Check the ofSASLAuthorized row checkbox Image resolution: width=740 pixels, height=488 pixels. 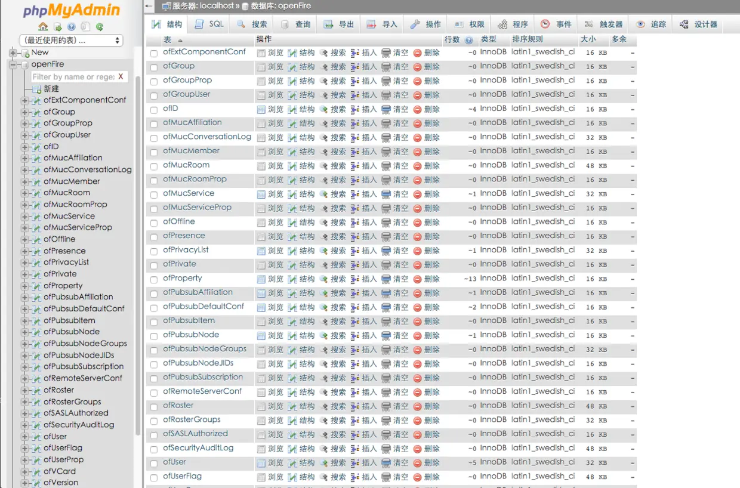click(154, 435)
